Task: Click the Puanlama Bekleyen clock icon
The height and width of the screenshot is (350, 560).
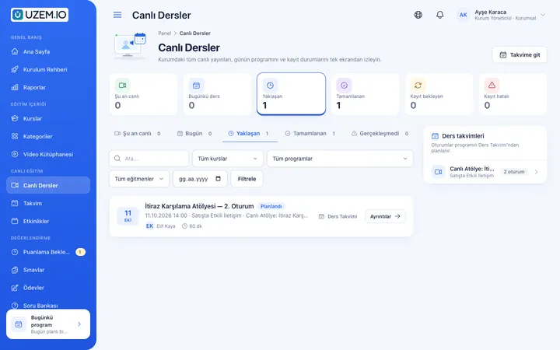Action: (15, 252)
